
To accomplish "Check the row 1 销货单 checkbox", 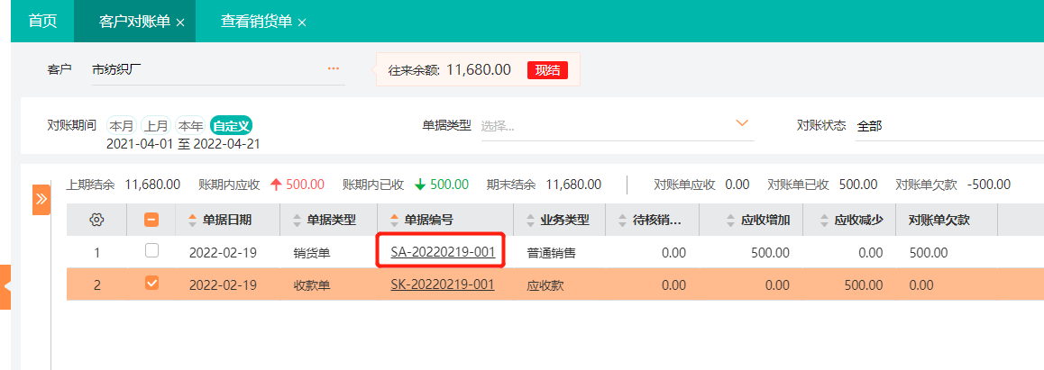I will 151,251.
